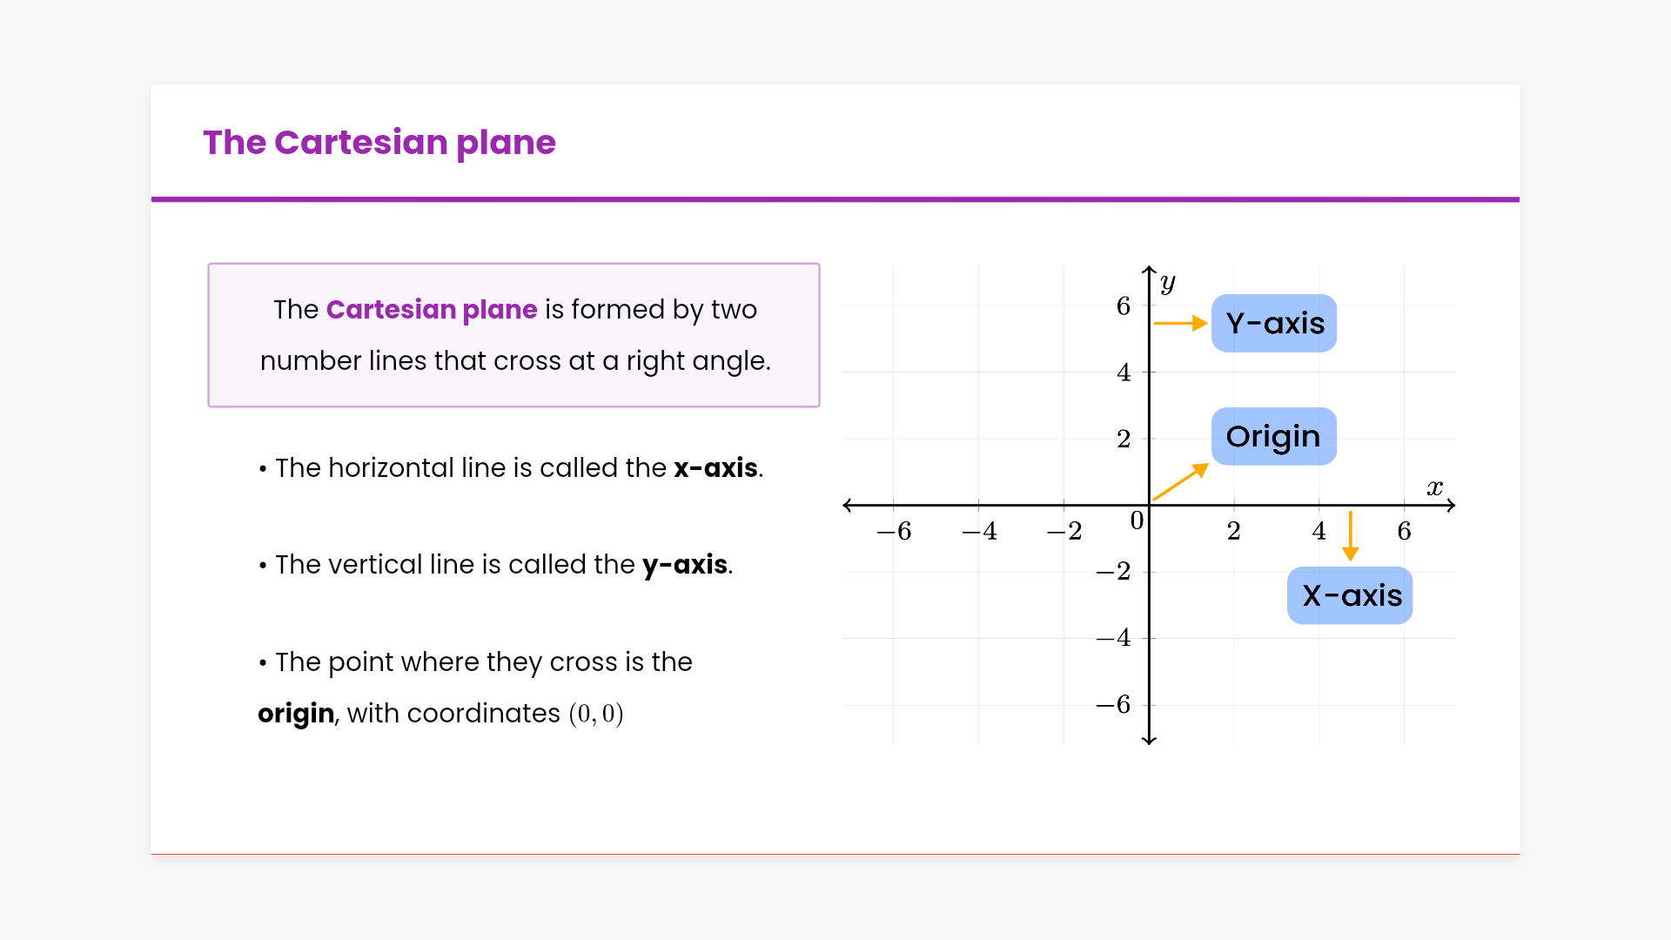Click the upward arrowhead of the vertical axis
Screen dimensions: 1671x940
pyautogui.click(x=1149, y=270)
